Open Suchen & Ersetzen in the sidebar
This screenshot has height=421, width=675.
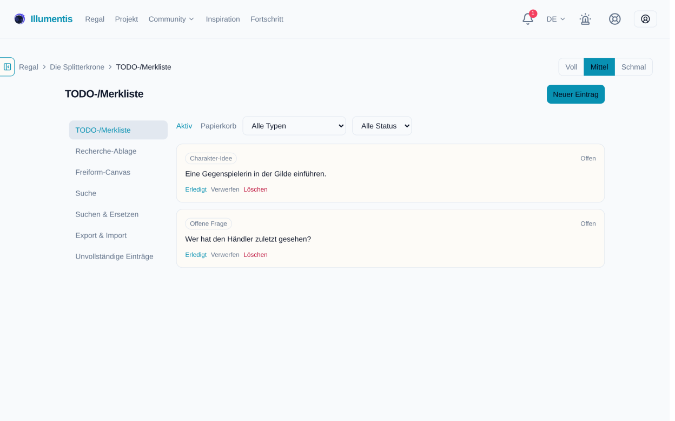(118, 214)
